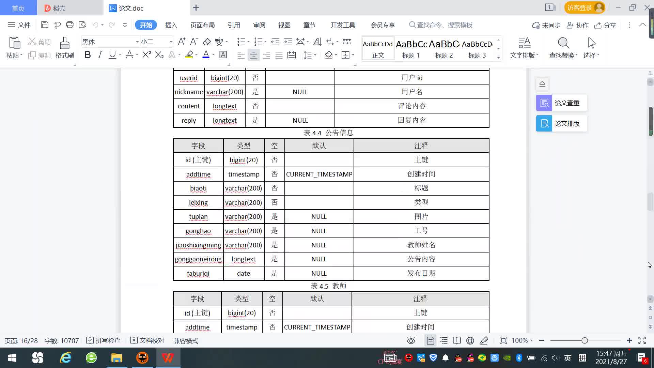Open the 插入 (Insert) ribbon tab
This screenshot has width=654, height=368.
[171, 25]
